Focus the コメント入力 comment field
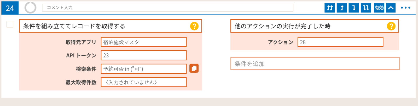This screenshot has width=418, height=106. click(x=167, y=8)
